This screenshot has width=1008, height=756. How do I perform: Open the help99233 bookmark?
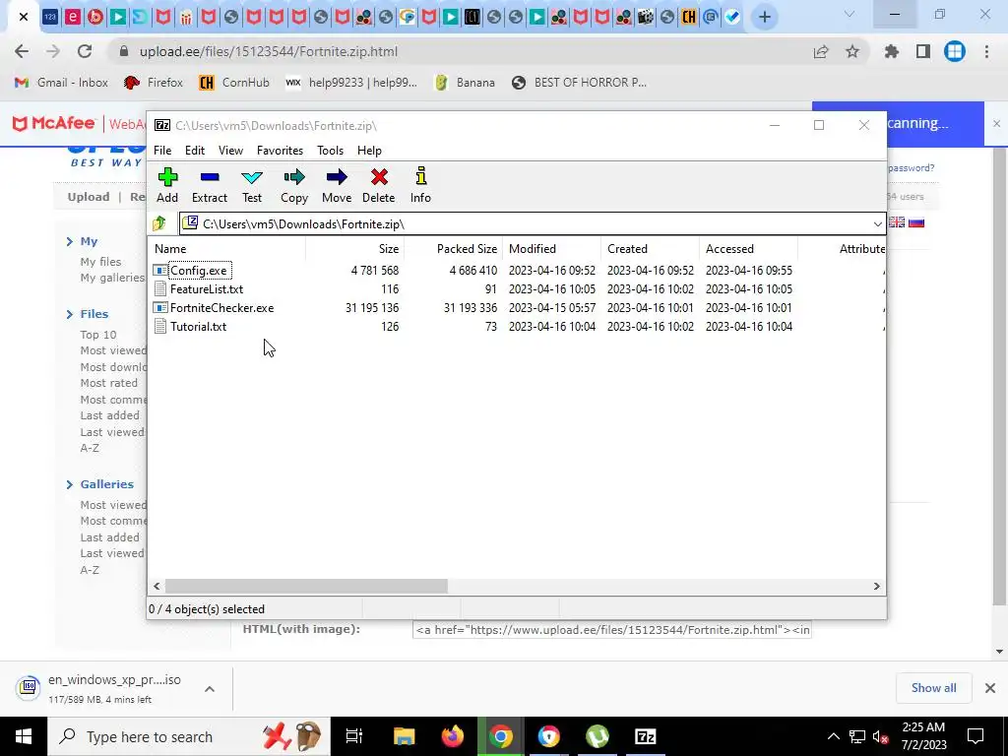click(351, 83)
